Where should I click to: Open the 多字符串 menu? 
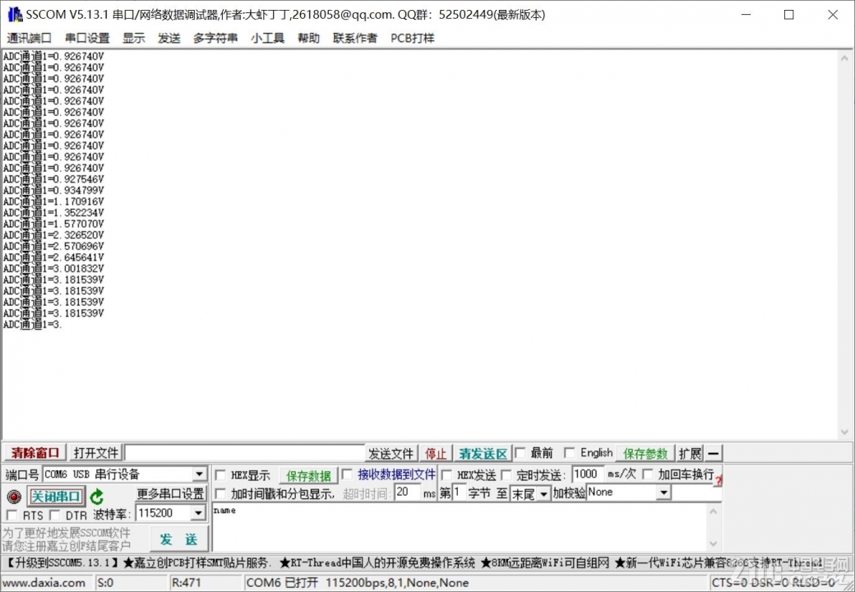click(215, 38)
